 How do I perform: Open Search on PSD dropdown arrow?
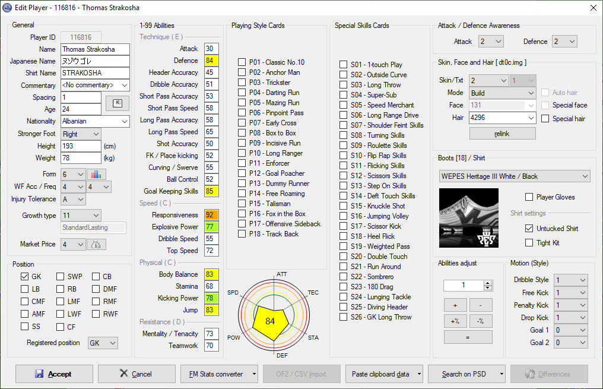pos(502,374)
